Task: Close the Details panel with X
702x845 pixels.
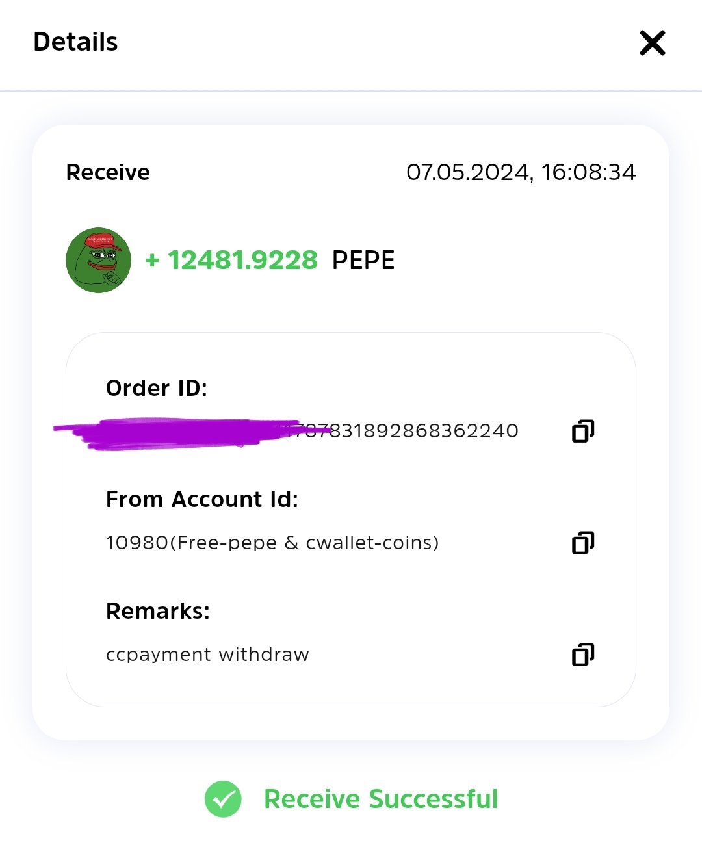Action: coord(653,43)
